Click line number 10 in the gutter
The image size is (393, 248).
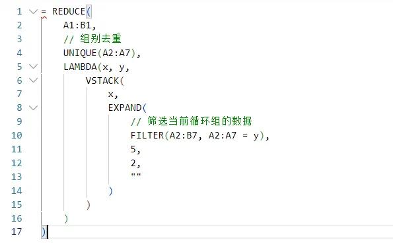(x=17, y=135)
